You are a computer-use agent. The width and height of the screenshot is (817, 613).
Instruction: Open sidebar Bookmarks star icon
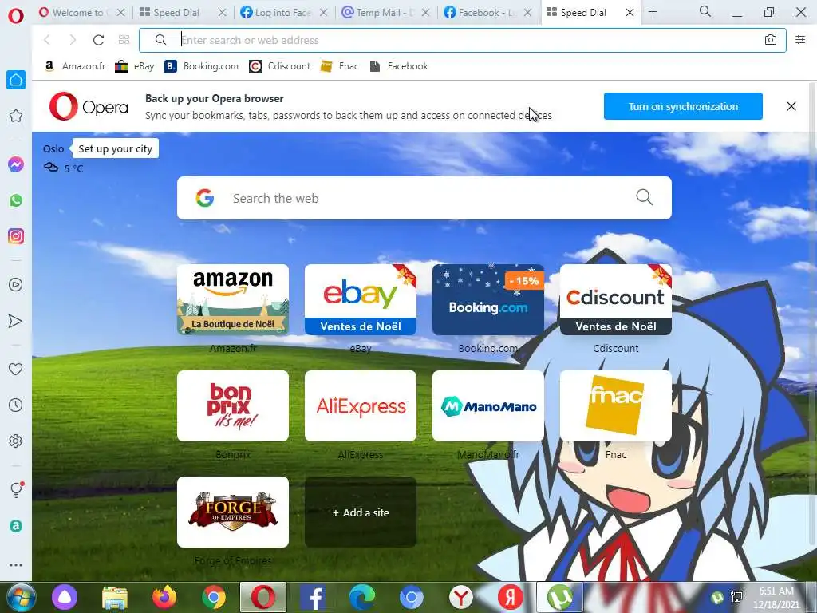tap(16, 116)
